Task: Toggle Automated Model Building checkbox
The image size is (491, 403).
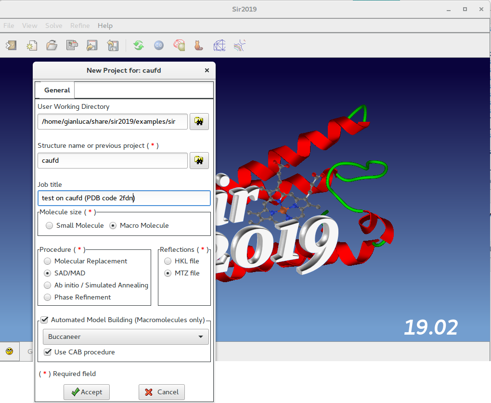Action: coord(44,320)
